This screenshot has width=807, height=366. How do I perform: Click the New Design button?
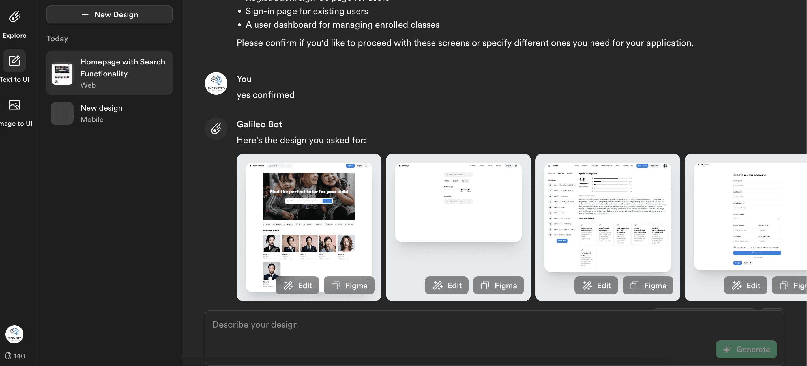pos(109,14)
